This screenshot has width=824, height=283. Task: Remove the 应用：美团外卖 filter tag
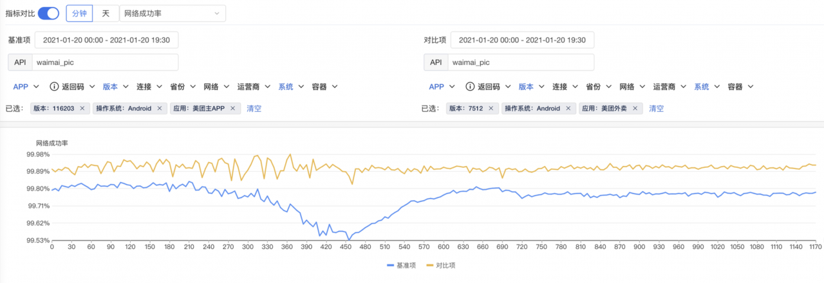pyautogui.click(x=634, y=109)
